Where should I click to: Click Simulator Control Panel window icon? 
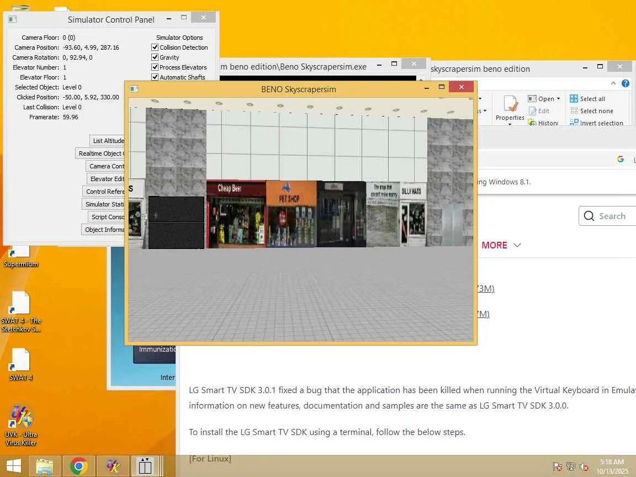(13, 19)
